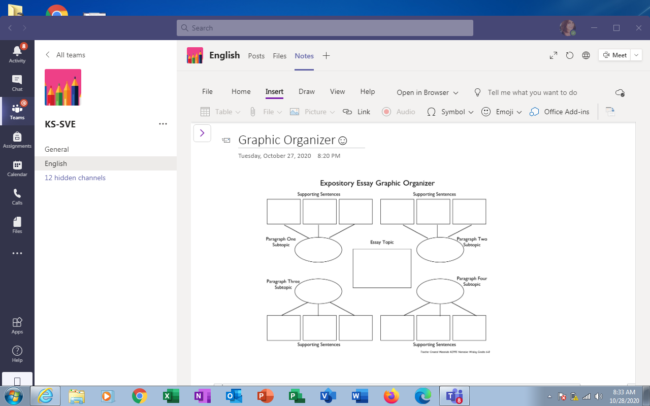Open the ribbon Help tab
The image size is (650, 406).
coord(368,92)
